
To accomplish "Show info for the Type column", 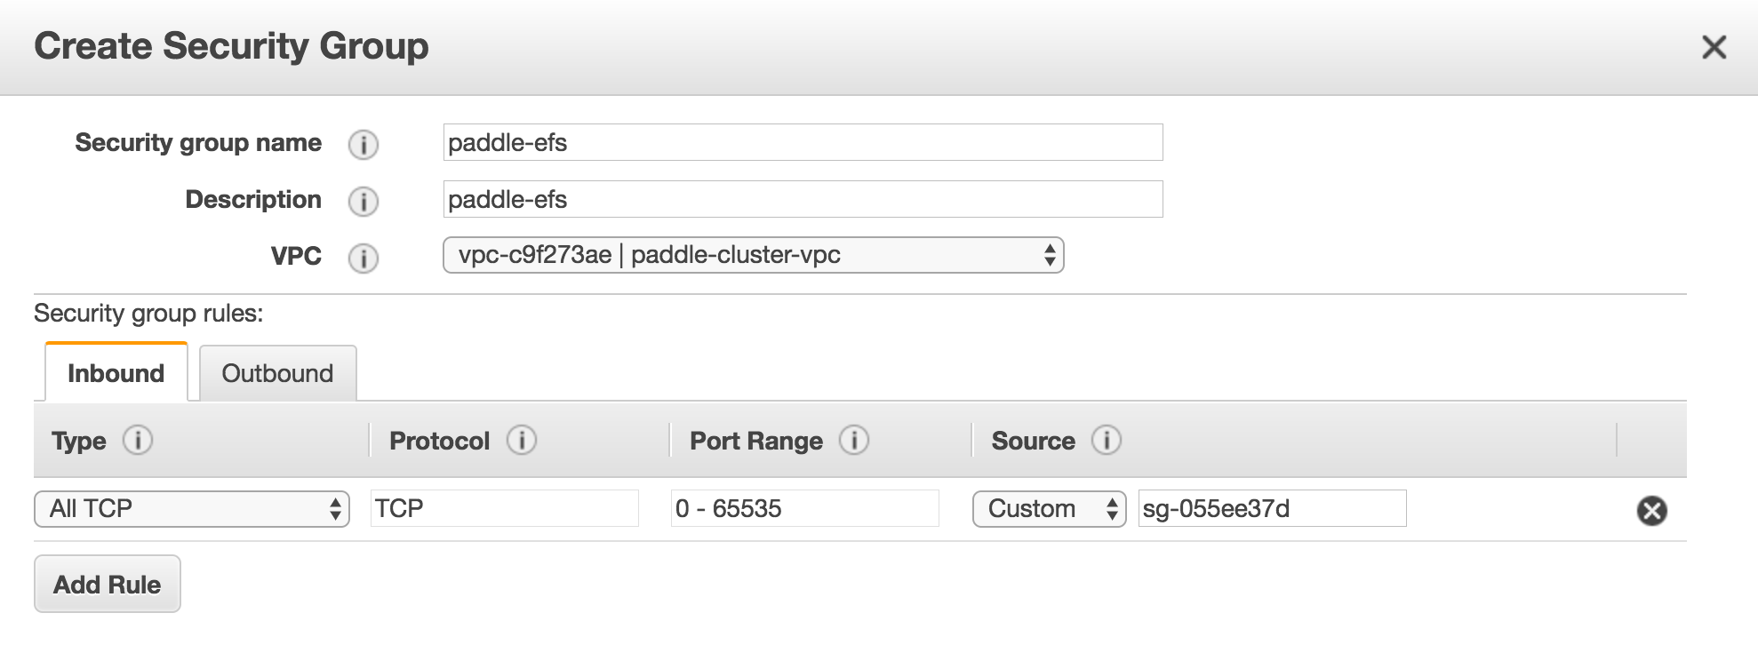I will [x=138, y=440].
